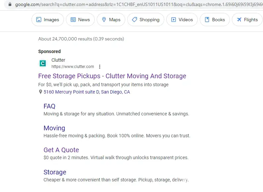
Task: Click the News filter icon
Action: click(73, 20)
